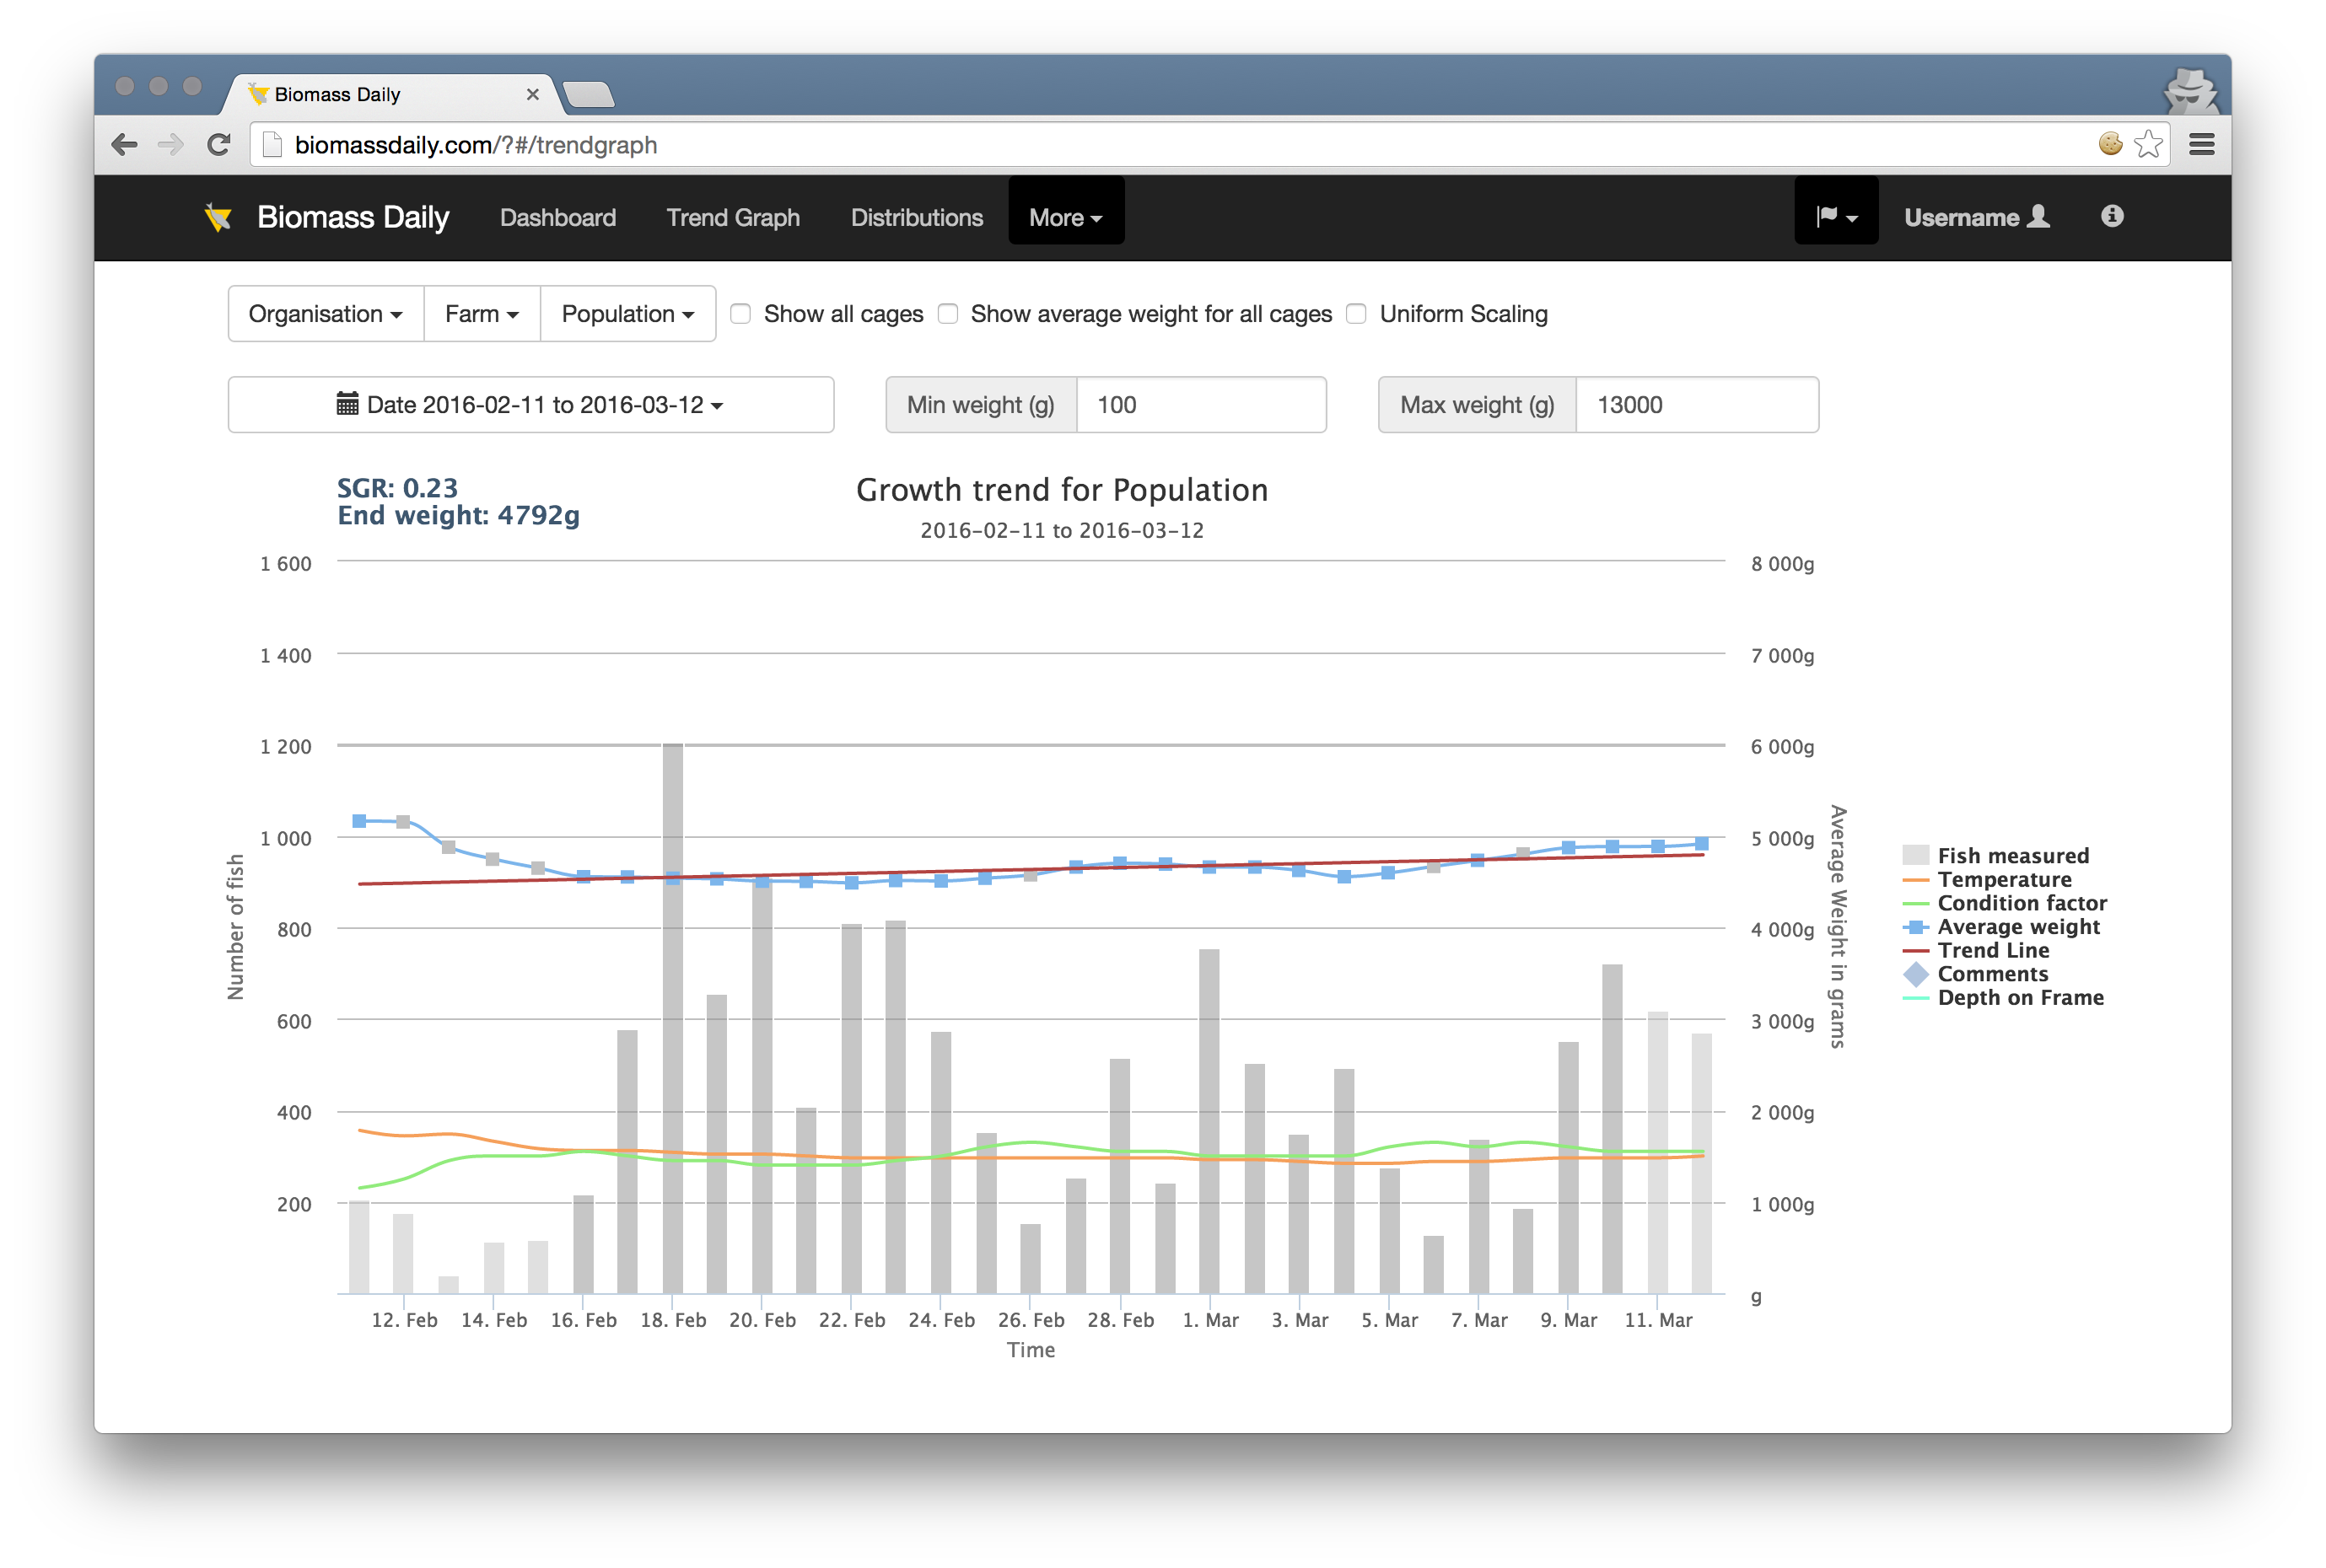The width and height of the screenshot is (2326, 1568).
Task: Open the Trend Graph page
Action: pyautogui.click(x=732, y=217)
